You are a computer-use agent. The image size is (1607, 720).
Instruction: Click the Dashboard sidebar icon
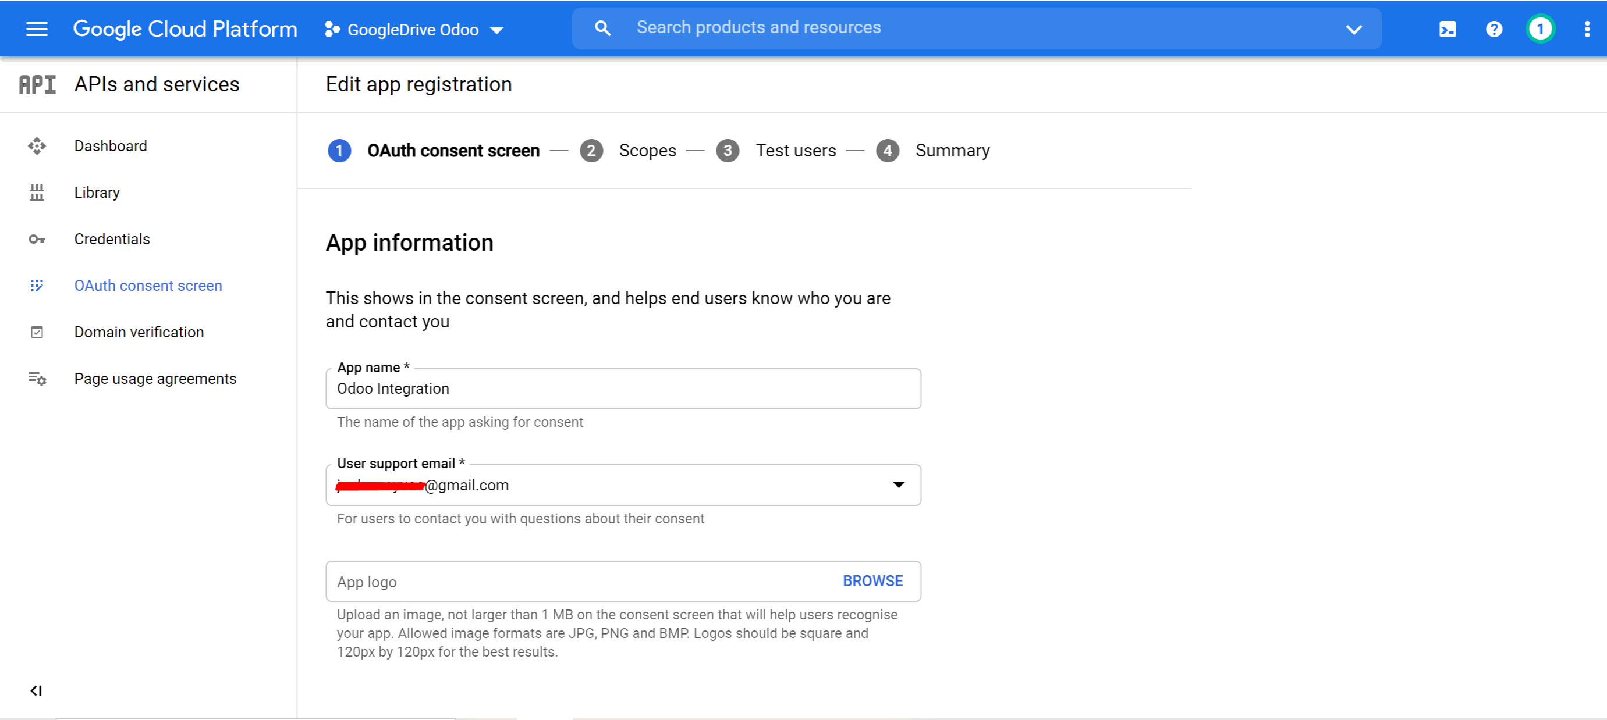click(37, 146)
